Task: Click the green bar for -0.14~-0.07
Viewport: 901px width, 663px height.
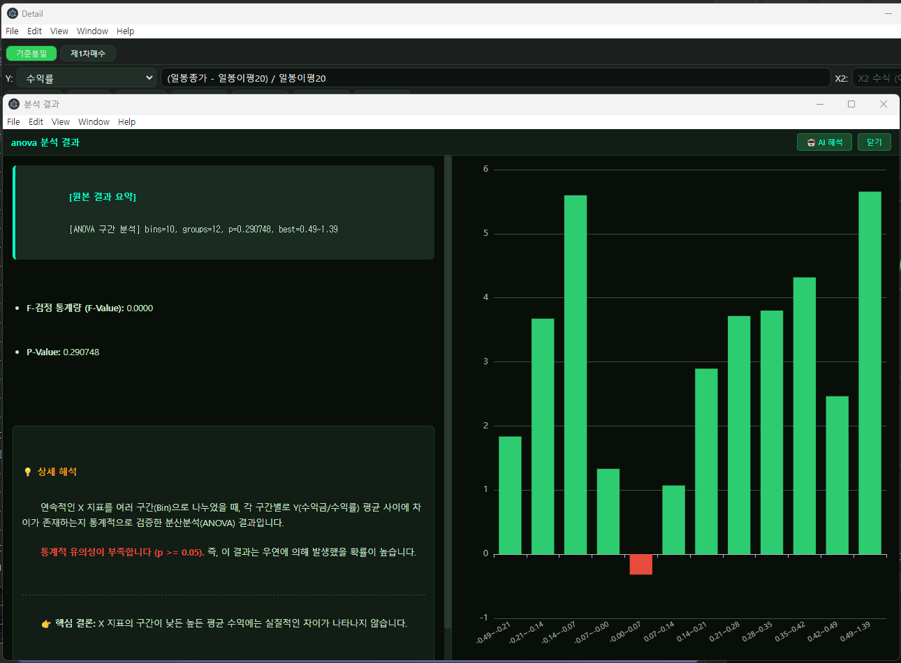Action: coord(576,375)
